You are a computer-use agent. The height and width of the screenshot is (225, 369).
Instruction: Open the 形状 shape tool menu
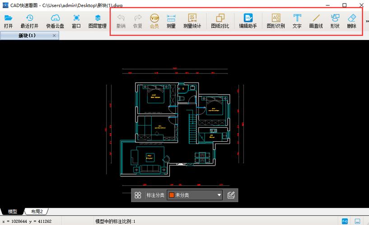(x=335, y=21)
